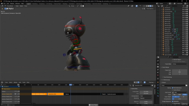This screenshot has height=106, width=189.
Task: Toggle render camera icon for hanche.001
Action: pos(187,25)
